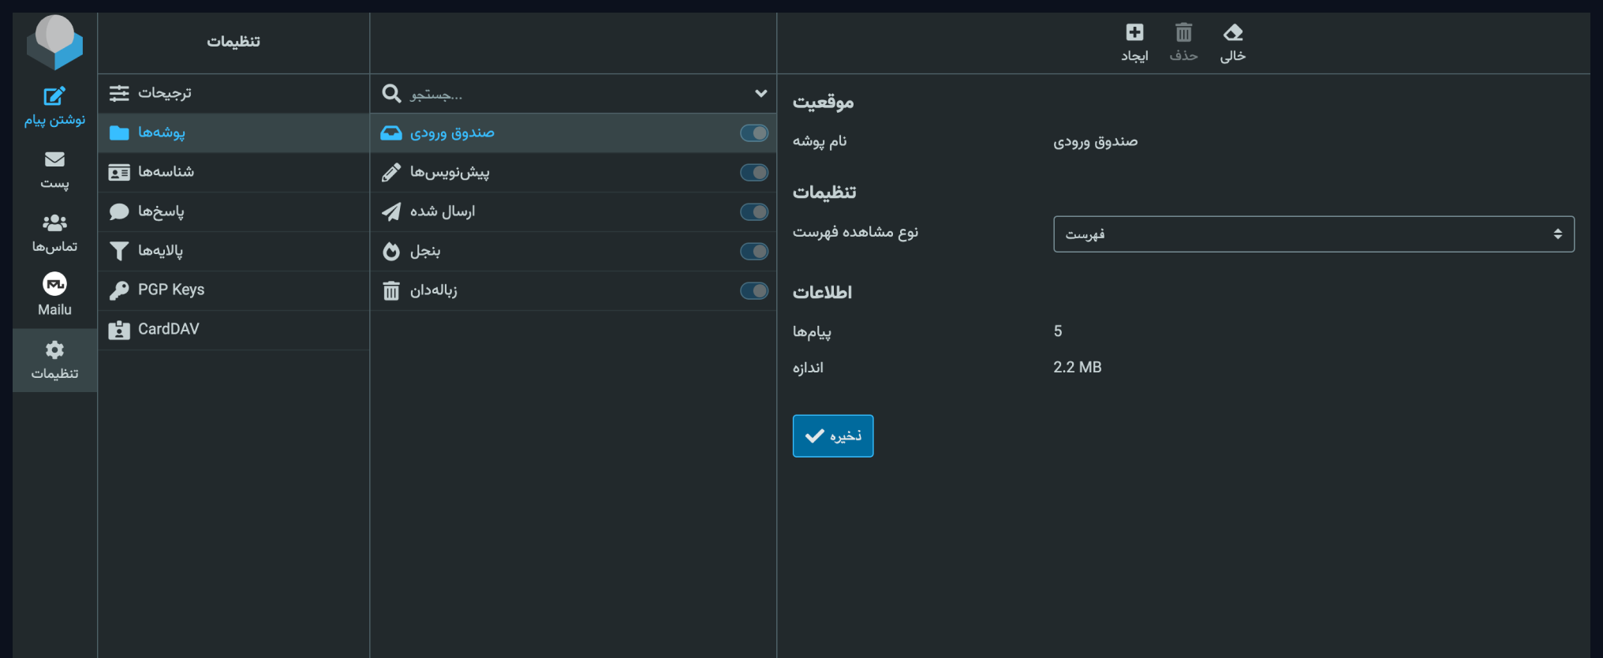Open the list view mode dropdown
Image resolution: width=1603 pixels, height=658 pixels.
pyautogui.click(x=1313, y=234)
